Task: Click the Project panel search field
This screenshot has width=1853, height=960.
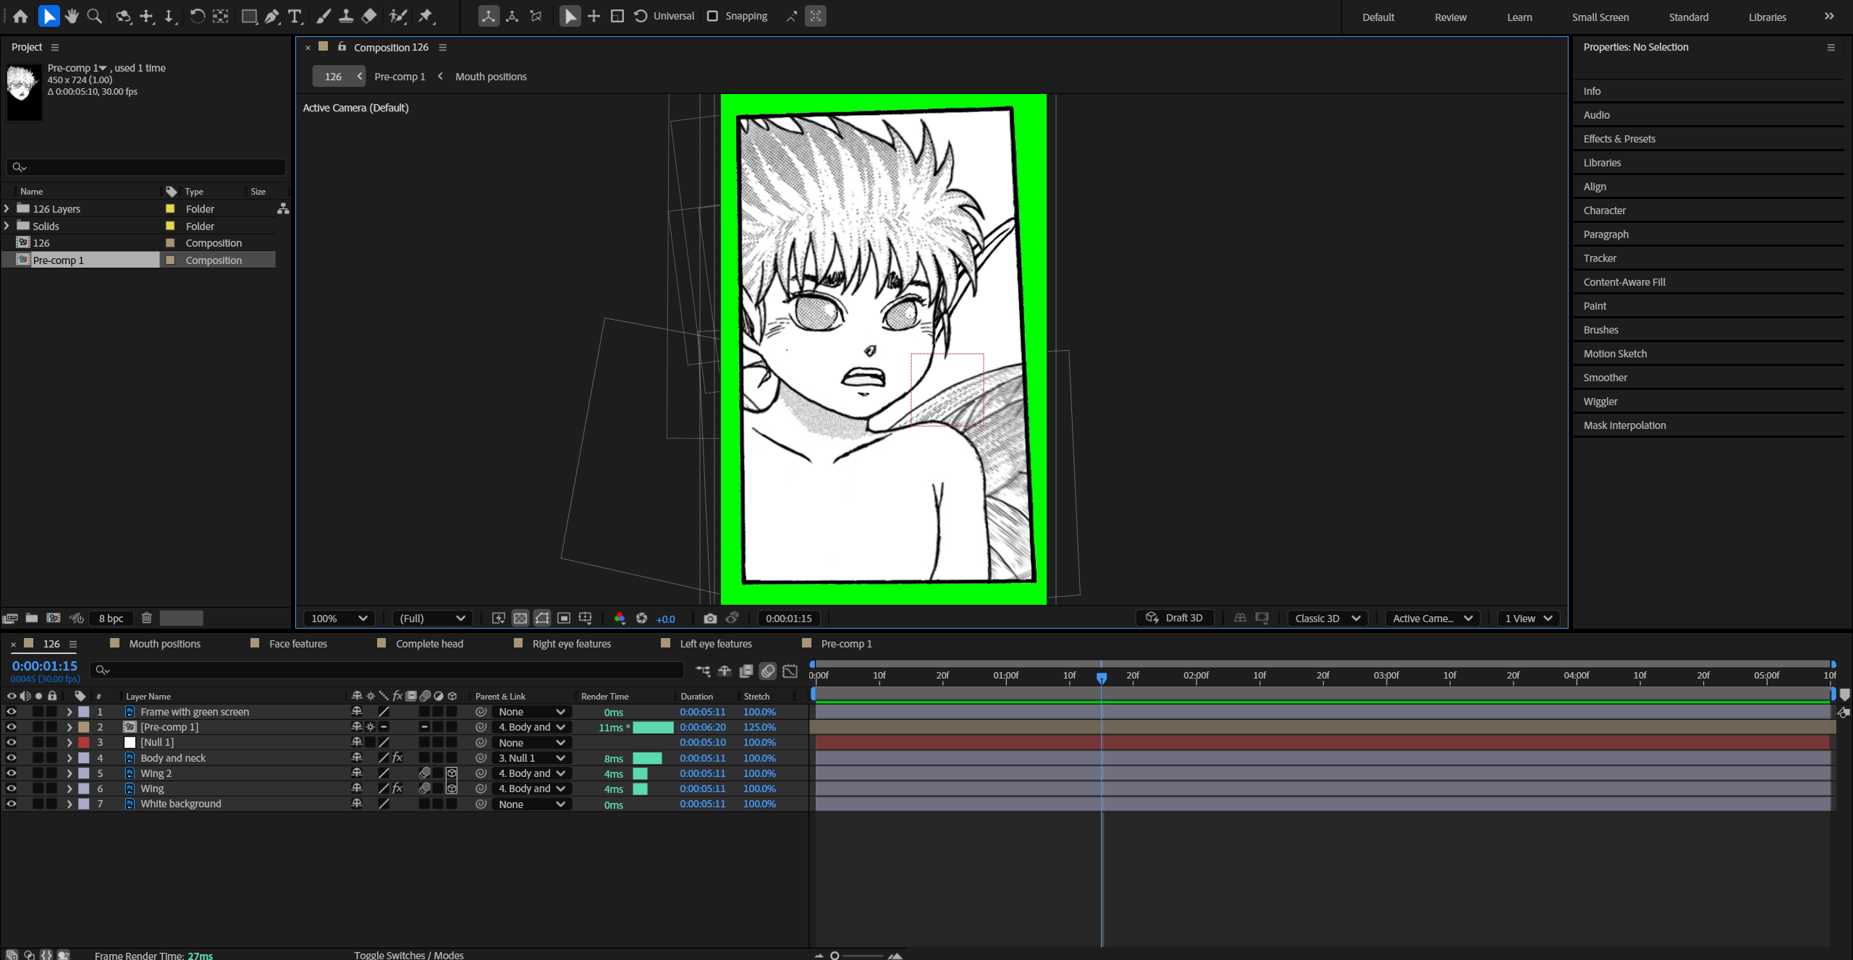Action: coord(146,167)
